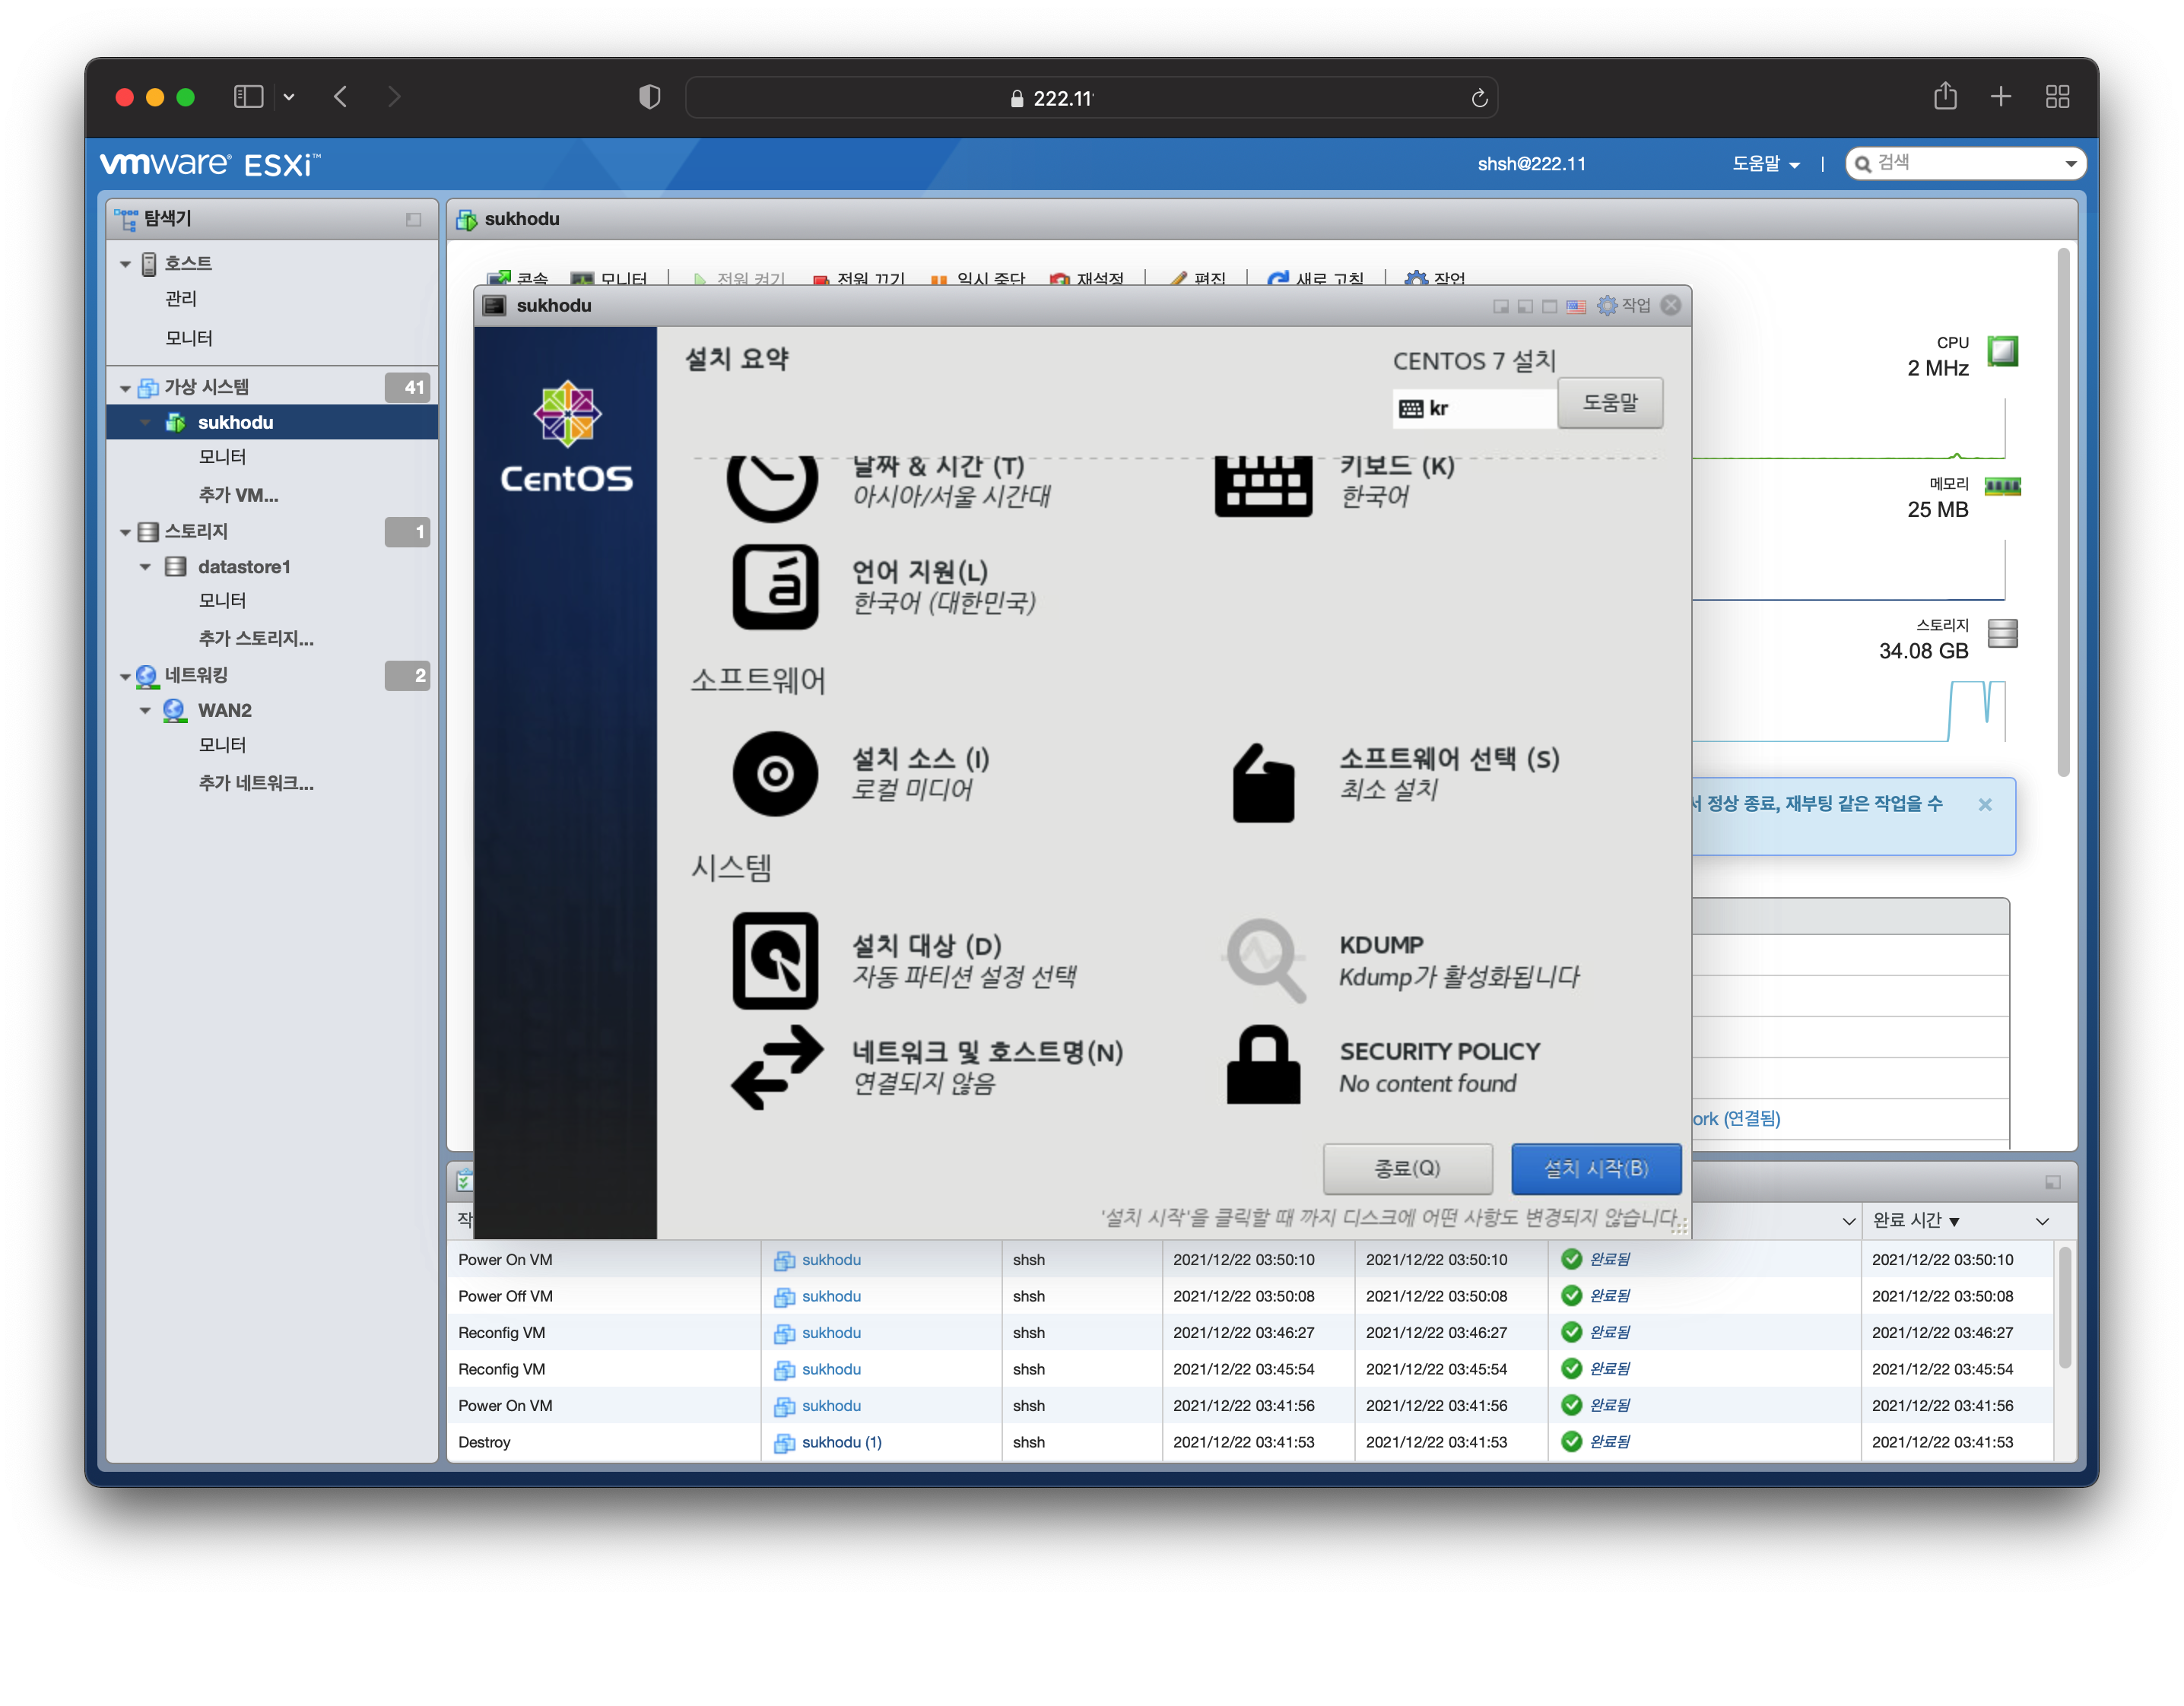
Task: Open the 도움말 dropdown in ESXi header
Action: coord(1765,164)
